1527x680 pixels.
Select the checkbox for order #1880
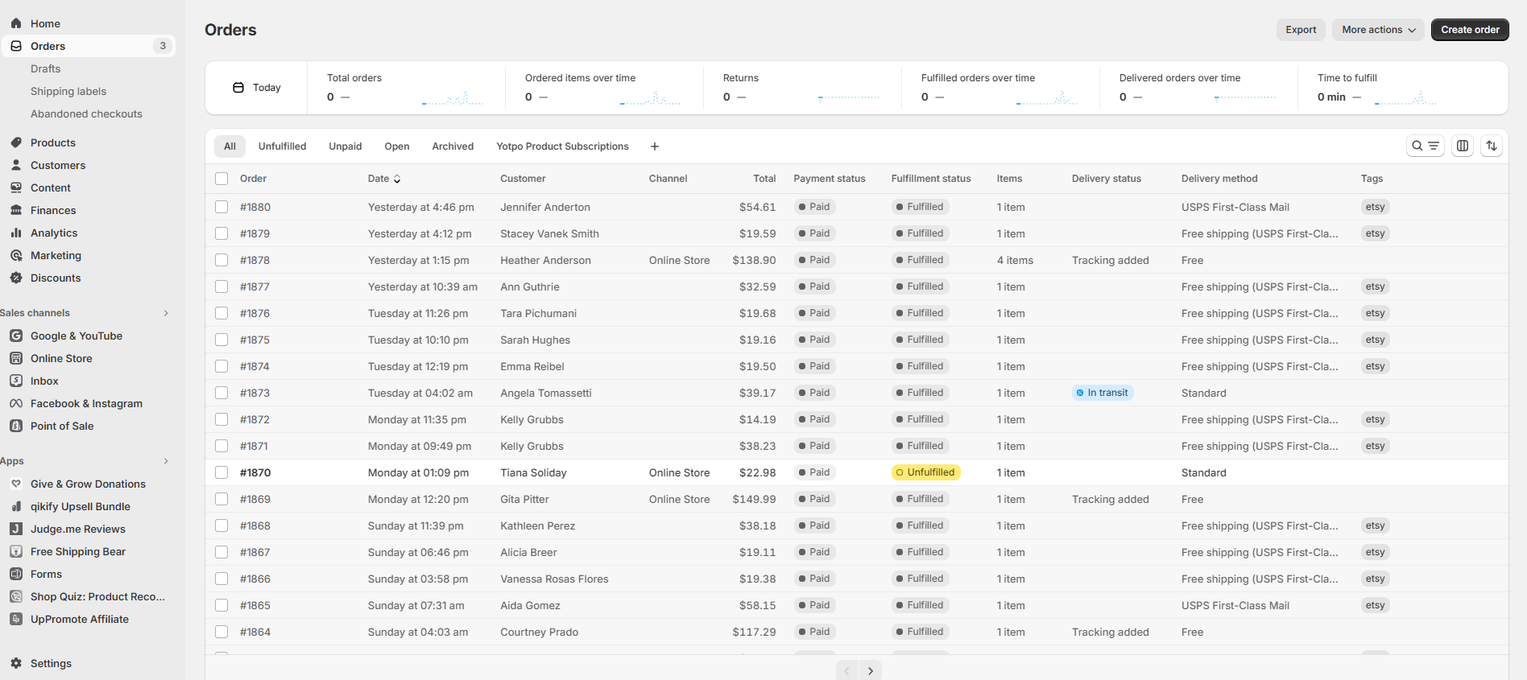pyautogui.click(x=221, y=207)
